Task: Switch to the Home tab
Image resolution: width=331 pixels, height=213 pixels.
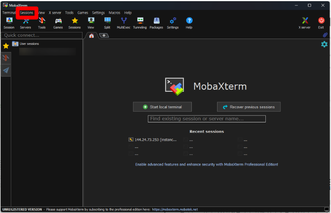Action: 91,36
